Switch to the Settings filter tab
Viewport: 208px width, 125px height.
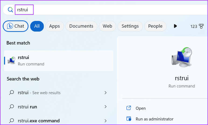130,26
